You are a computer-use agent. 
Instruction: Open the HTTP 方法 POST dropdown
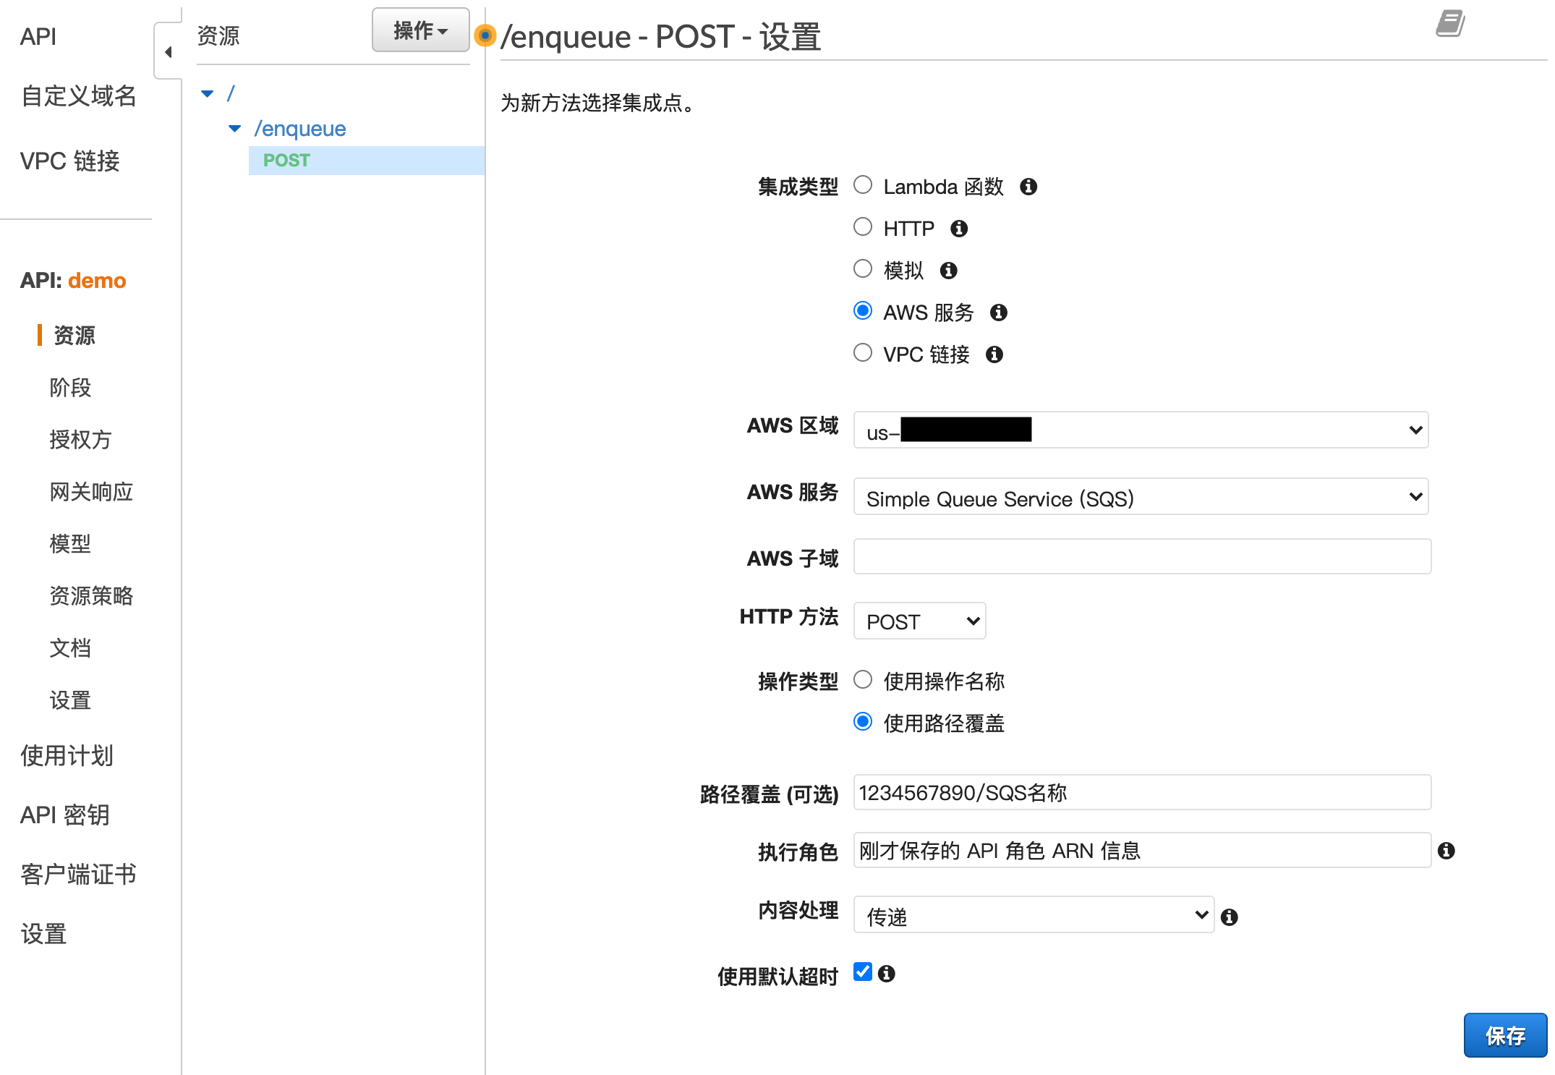(x=919, y=621)
